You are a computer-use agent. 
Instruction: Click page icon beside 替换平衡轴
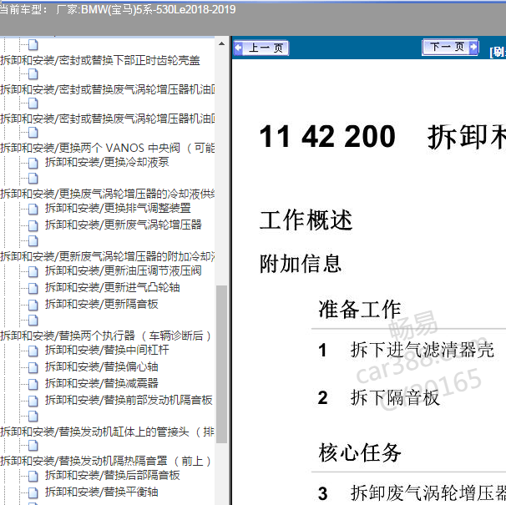(x=33, y=492)
